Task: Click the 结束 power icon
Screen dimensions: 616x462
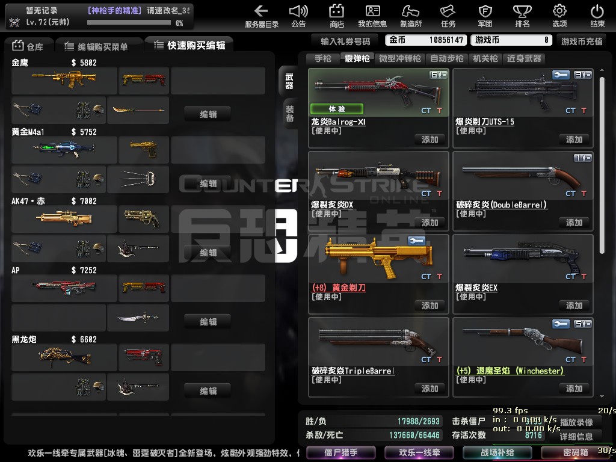Action: click(597, 11)
